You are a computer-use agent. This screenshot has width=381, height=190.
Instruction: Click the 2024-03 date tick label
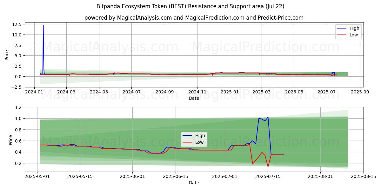(66, 92)
